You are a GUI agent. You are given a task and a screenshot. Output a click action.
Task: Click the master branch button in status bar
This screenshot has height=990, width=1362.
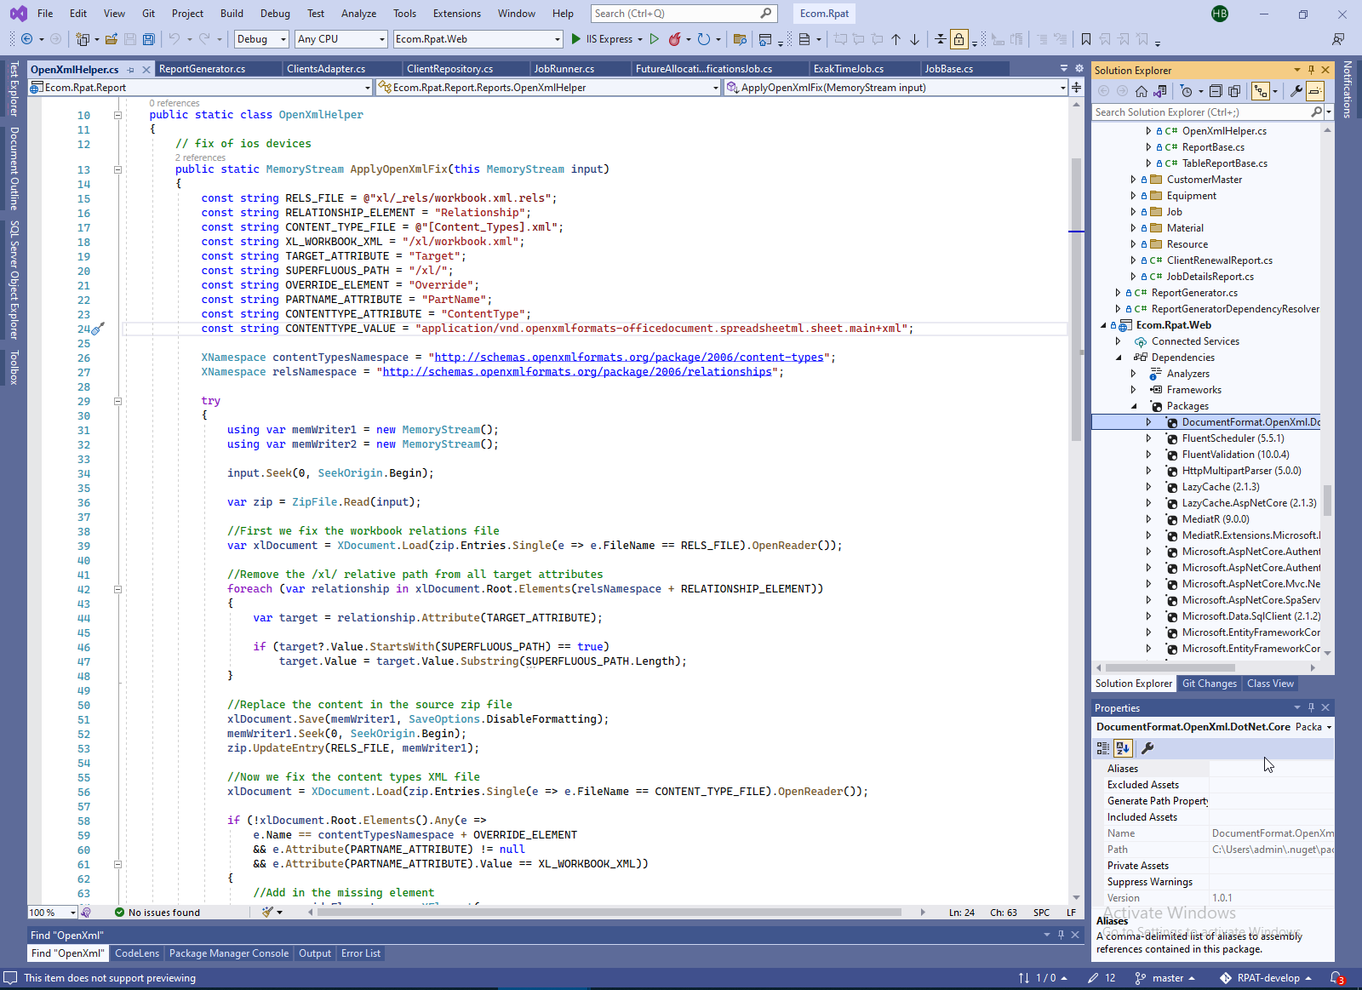pos(1166,978)
